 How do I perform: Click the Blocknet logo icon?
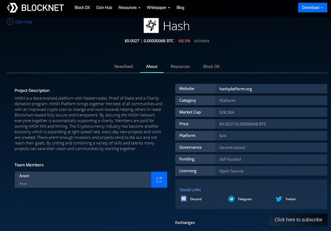12,7
